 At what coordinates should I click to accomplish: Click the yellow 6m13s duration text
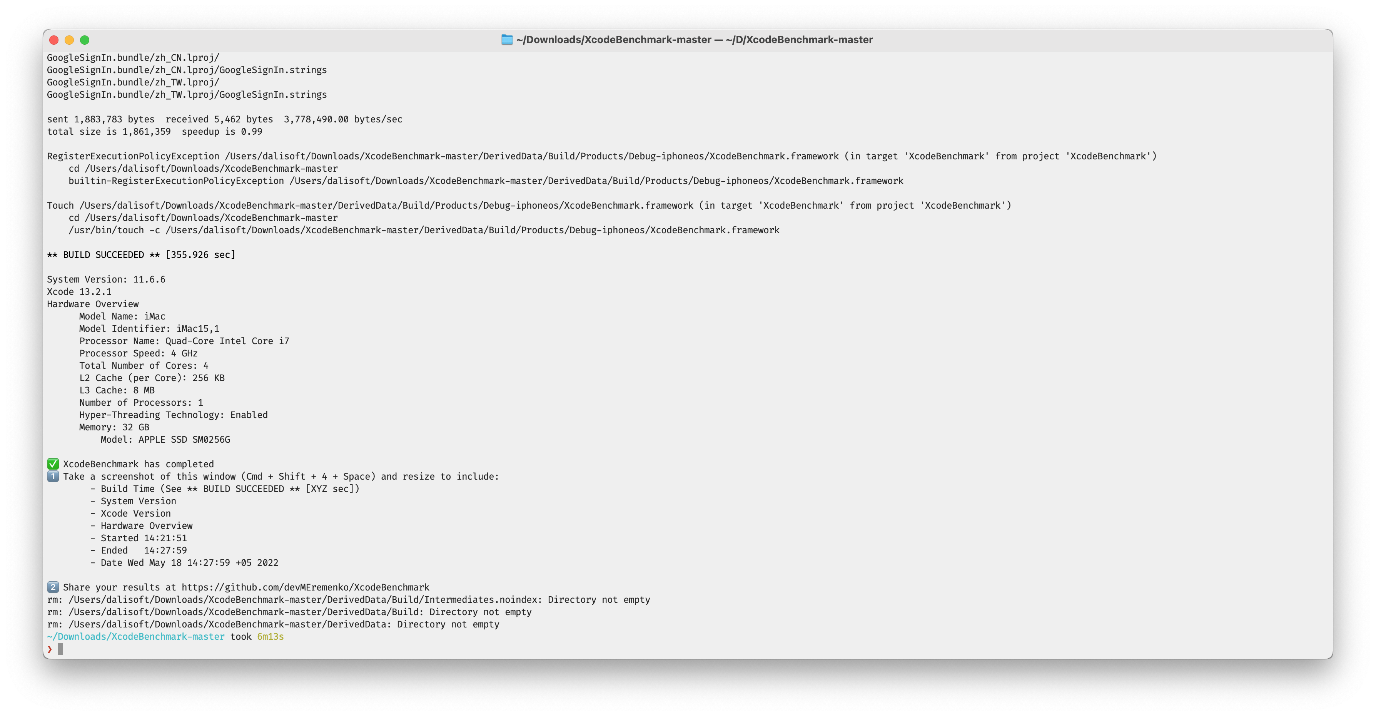click(x=270, y=636)
